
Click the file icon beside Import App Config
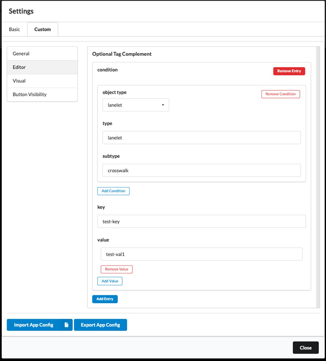click(x=66, y=325)
